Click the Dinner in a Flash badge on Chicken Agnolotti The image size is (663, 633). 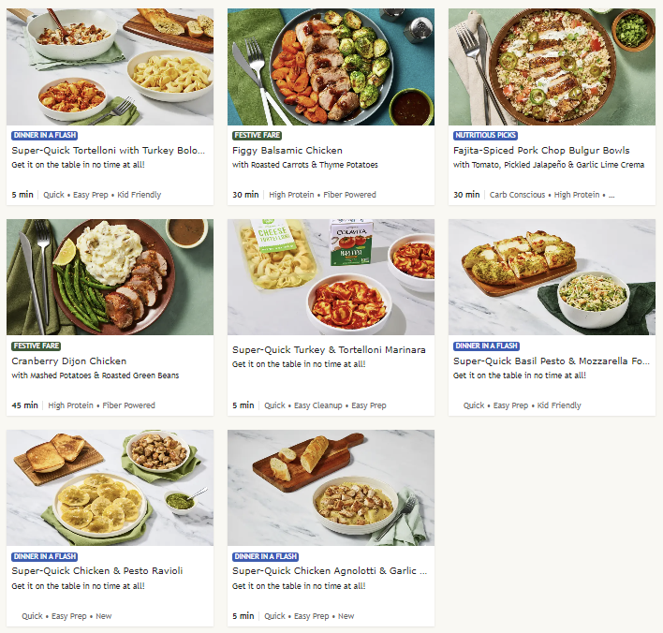(x=266, y=556)
